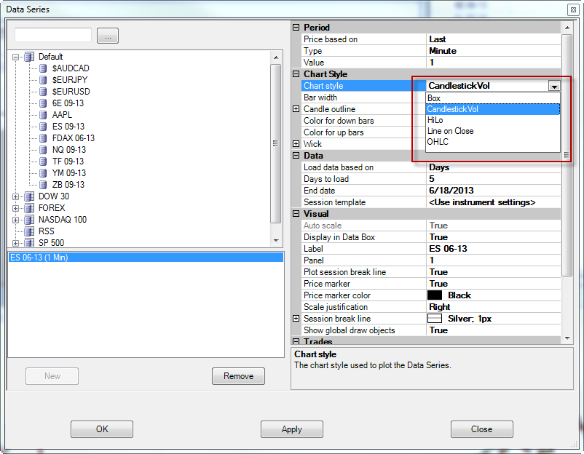Click the FOREX list icon
The height and width of the screenshot is (454, 584).
pyautogui.click(x=29, y=208)
